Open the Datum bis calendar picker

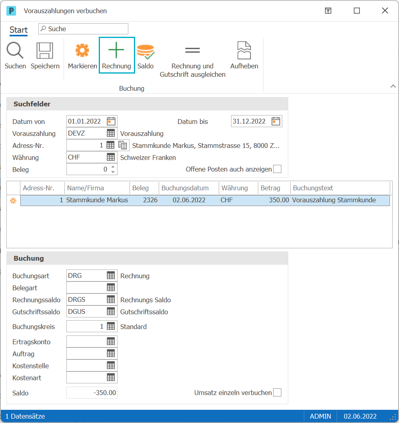click(x=276, y=121)
